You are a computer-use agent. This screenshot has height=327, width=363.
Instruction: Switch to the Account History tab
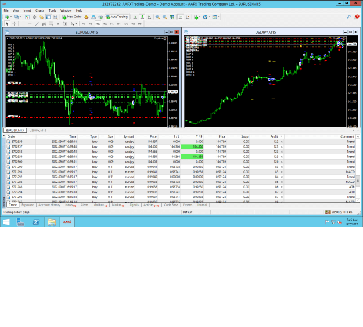[49, 205]
